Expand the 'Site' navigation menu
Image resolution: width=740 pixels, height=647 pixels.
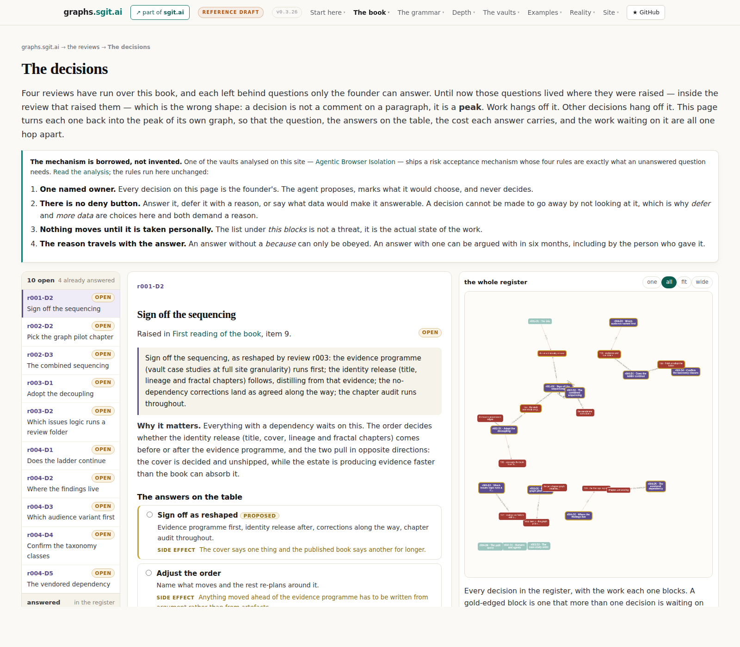[x=611, y=12]
